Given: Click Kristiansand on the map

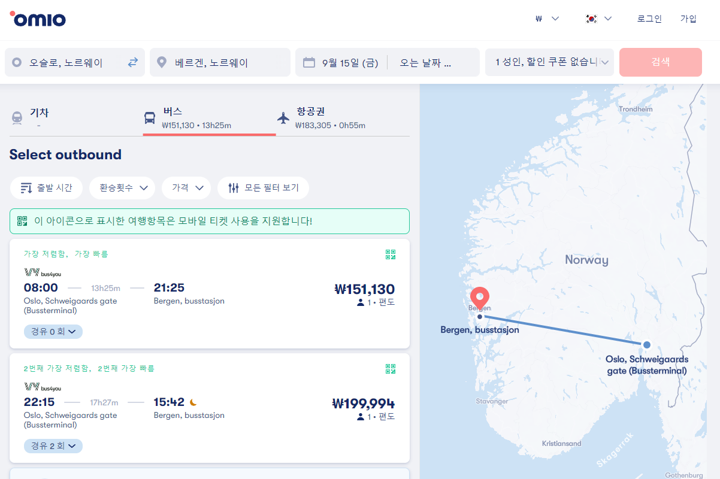Looking at the screenshot, I should click(x=561, y=444).
